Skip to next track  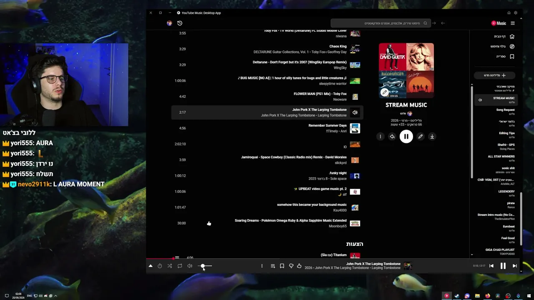[x=515, y=266]
